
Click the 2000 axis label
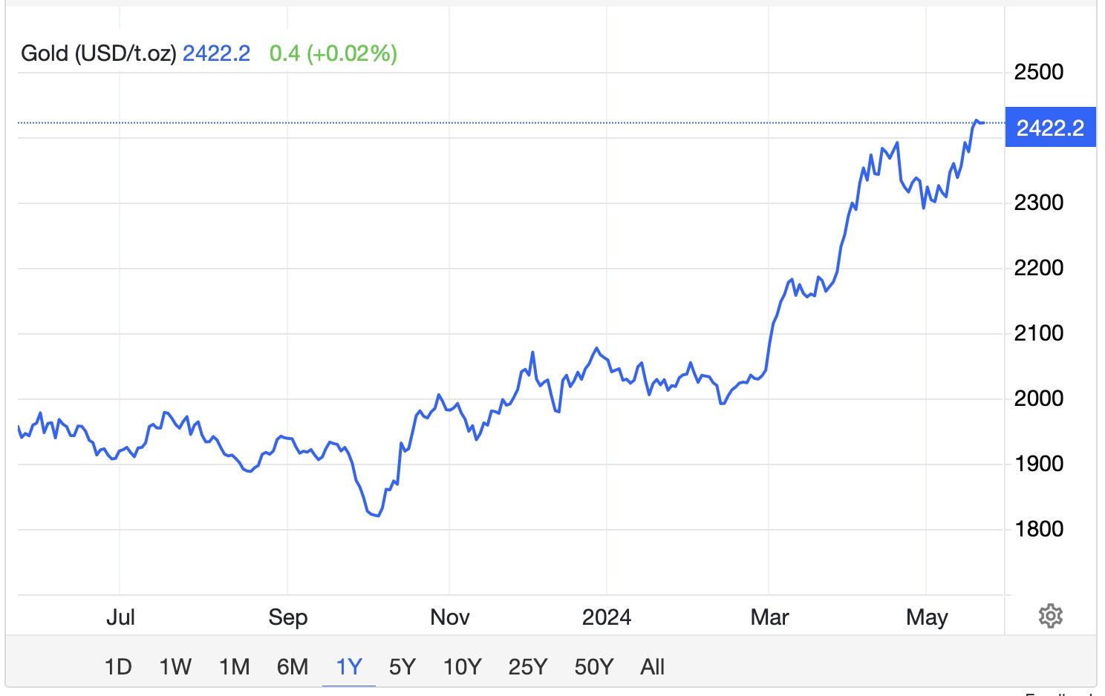tap(1039, 398)
